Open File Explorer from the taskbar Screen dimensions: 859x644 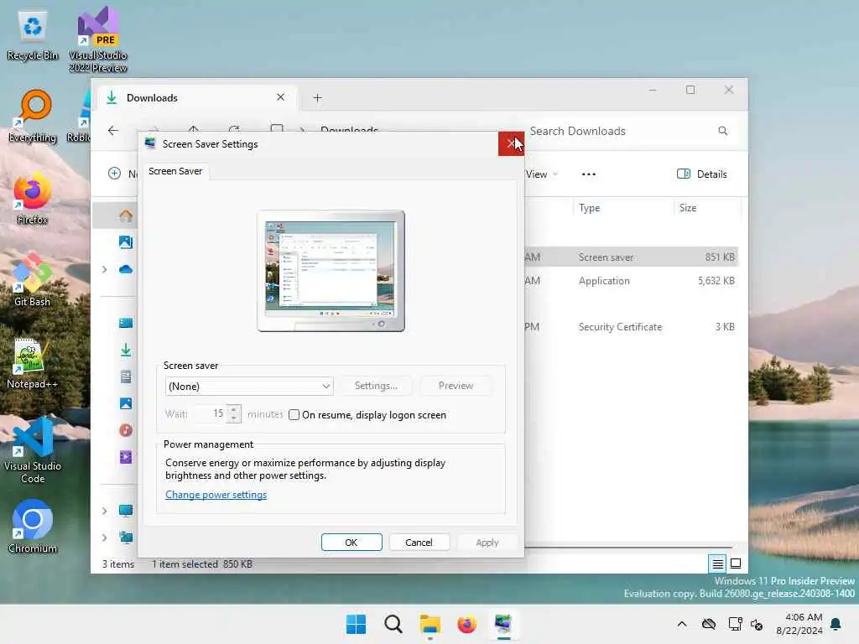[x=430, y=624]
